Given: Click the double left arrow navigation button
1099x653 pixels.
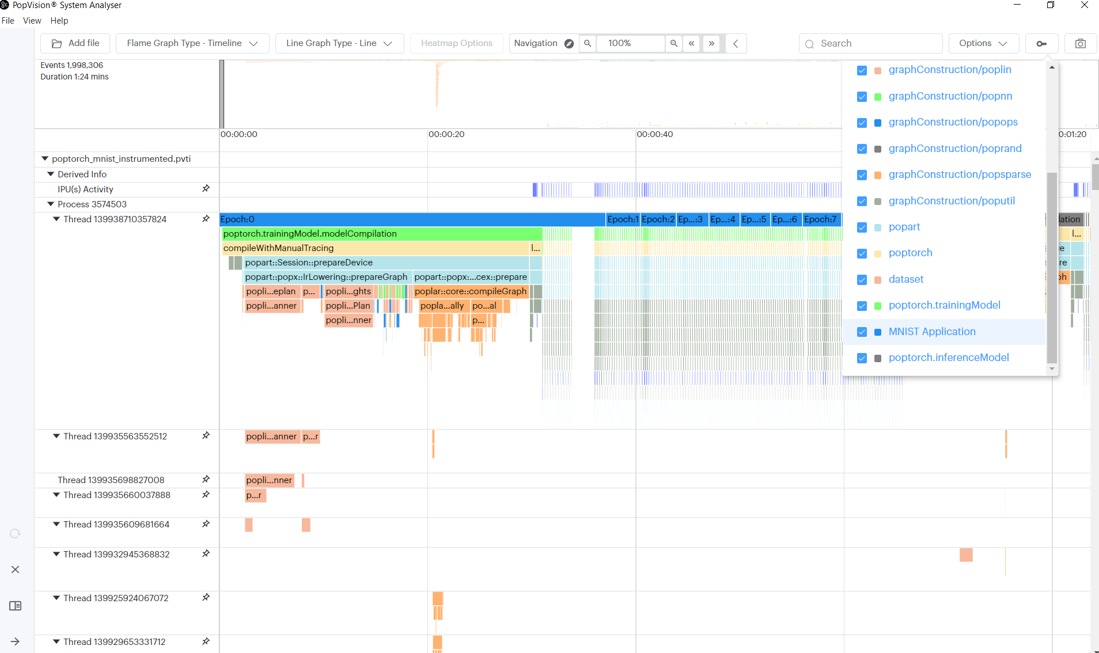Looking at the screenshot, I should tap(691, 44).
